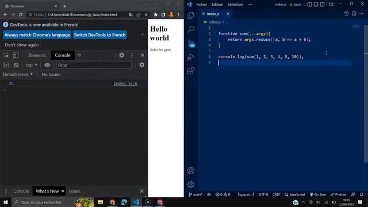Select What's New drawer tab
Screen dimensions: 368x207
[x=47, y=191]
